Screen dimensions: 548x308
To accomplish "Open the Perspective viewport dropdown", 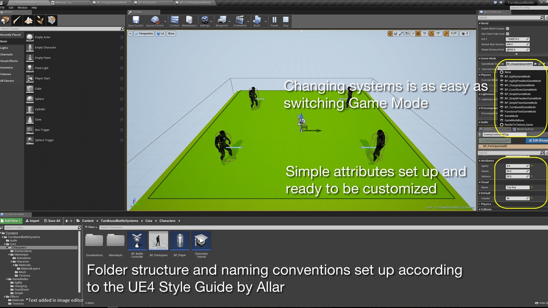I will 144,33.
